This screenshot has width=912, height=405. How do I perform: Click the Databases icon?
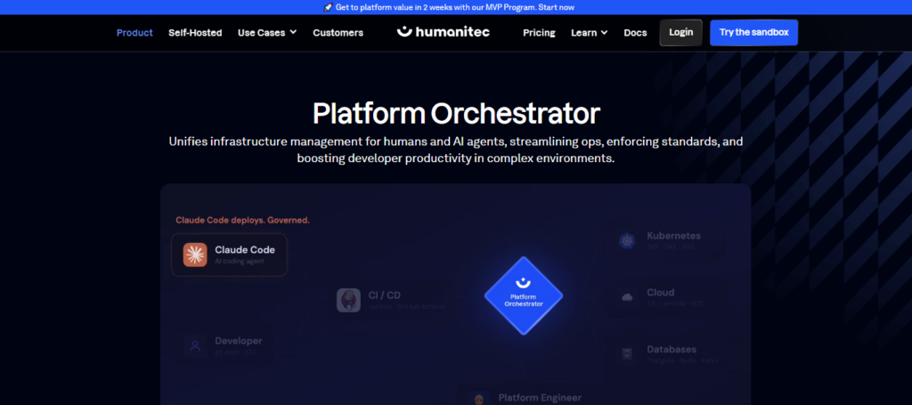(627, 354)
